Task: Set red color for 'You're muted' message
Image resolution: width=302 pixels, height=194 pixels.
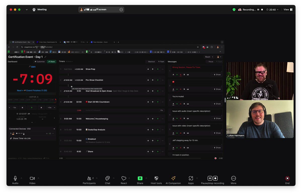Action: click(180, 104)
